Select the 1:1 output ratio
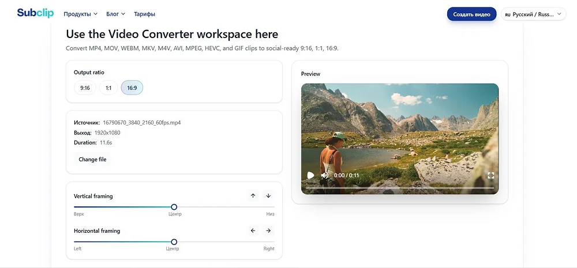Image resolution: width=577 pixels, height=268 pixels. tap(108, 88)
